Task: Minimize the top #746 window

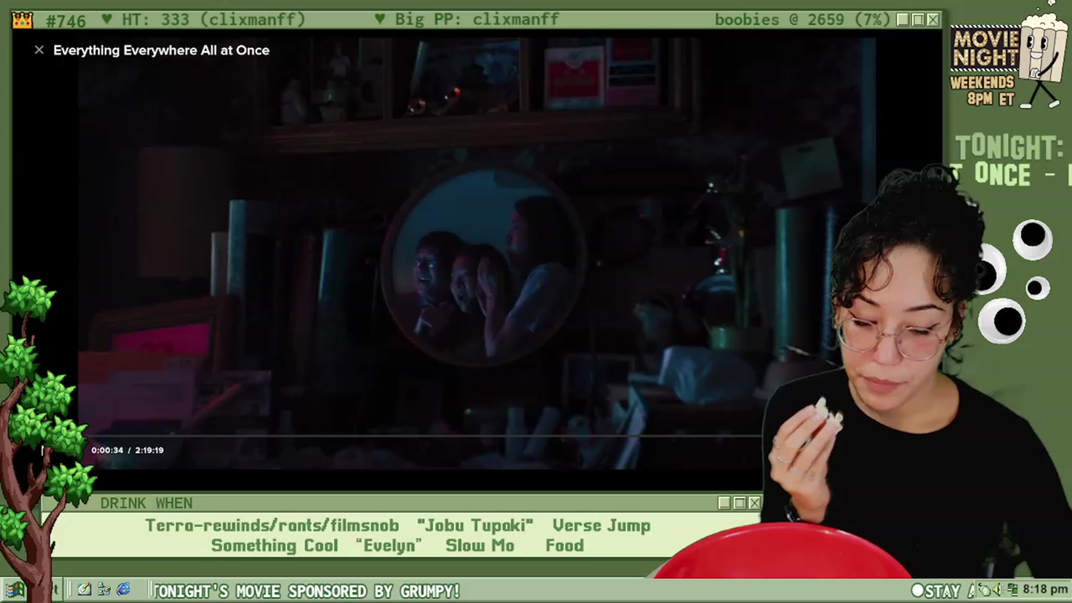Action: click(x=902, y=20)
